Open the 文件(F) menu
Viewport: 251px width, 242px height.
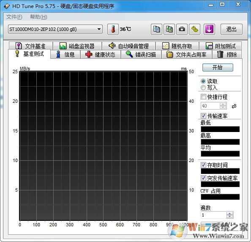coord(14,17)
